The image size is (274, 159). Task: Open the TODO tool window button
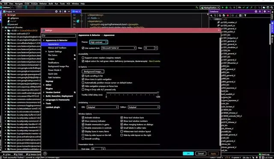tap(19, 154)
